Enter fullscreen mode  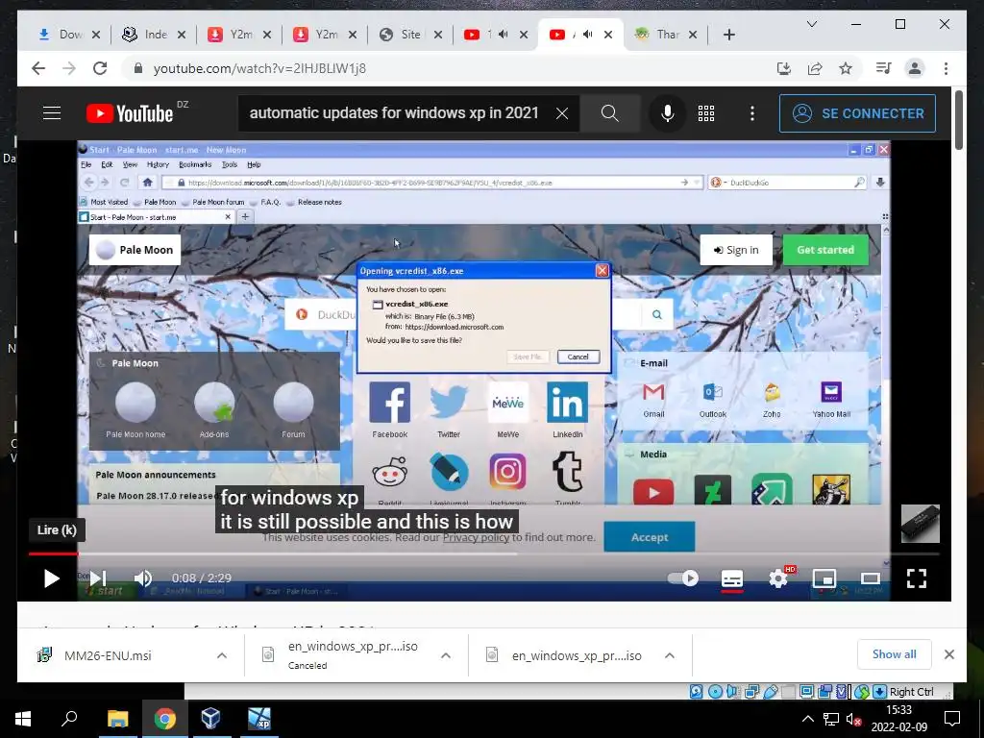(x=917, y=578)
